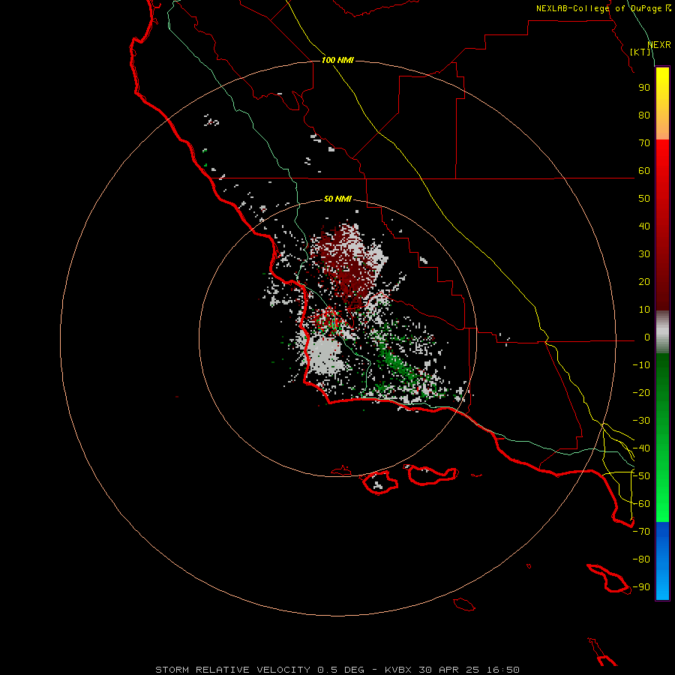The image size is (675, 675).
Task: Click the -50 value on velocity scale
Action: (641, 476)
